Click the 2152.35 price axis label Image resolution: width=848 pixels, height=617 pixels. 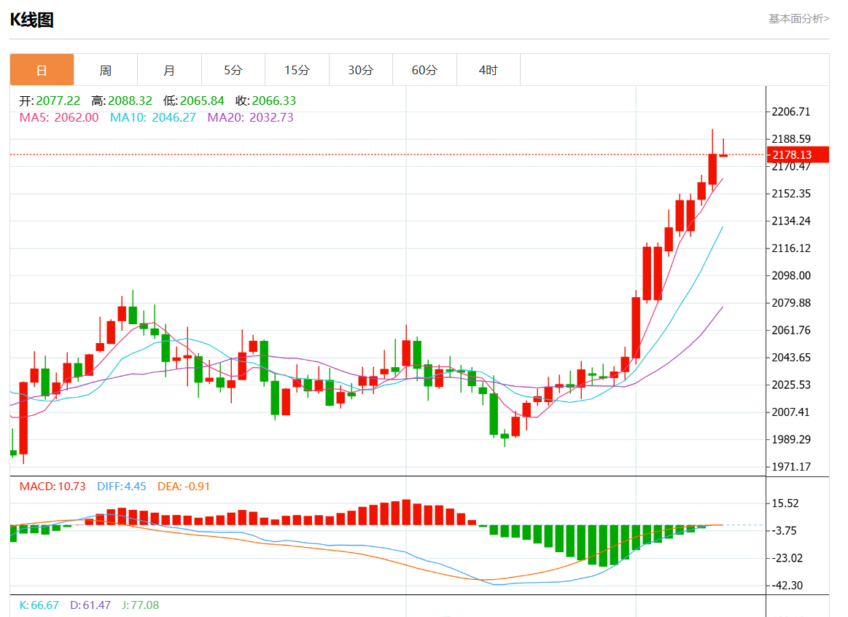coord(791,194)
